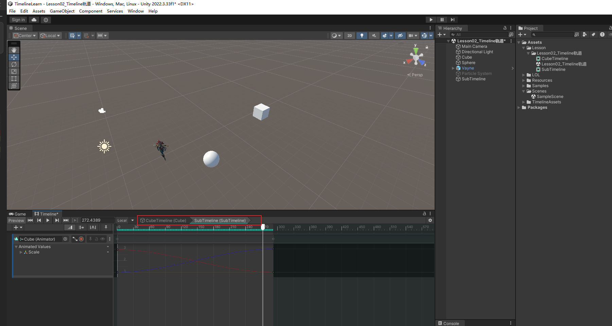This screenshot has width=612, height=326.
Task: Click the Timeline settings gear icon
Action: pyautogui.click(x=430, y=220)
